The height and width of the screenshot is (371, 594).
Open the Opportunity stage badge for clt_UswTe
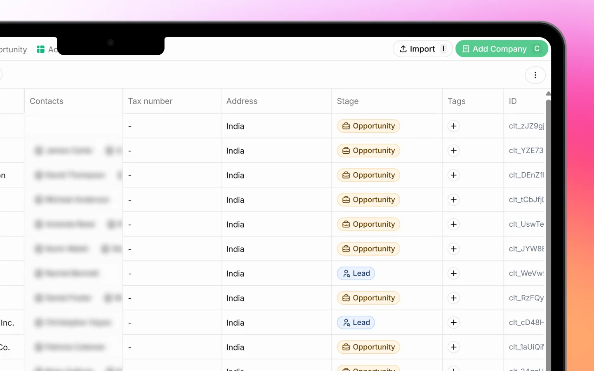(368, 224)
